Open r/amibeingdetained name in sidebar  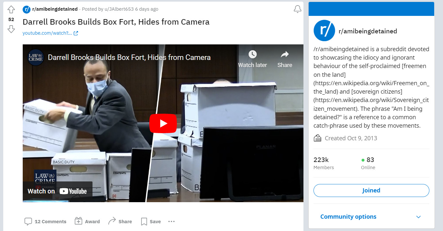[368, 31]
